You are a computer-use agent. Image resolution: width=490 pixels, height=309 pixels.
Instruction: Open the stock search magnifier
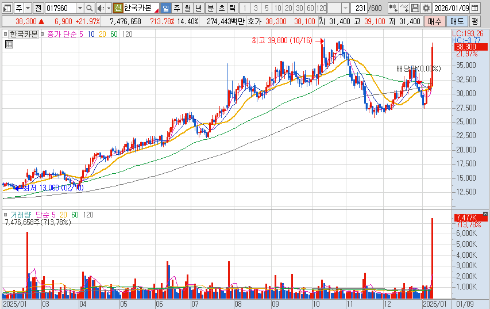pos(90,8)
